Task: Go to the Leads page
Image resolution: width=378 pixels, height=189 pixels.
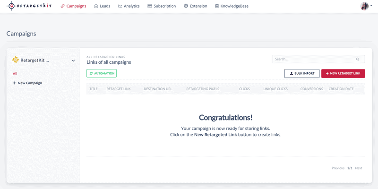Action: 102,6
